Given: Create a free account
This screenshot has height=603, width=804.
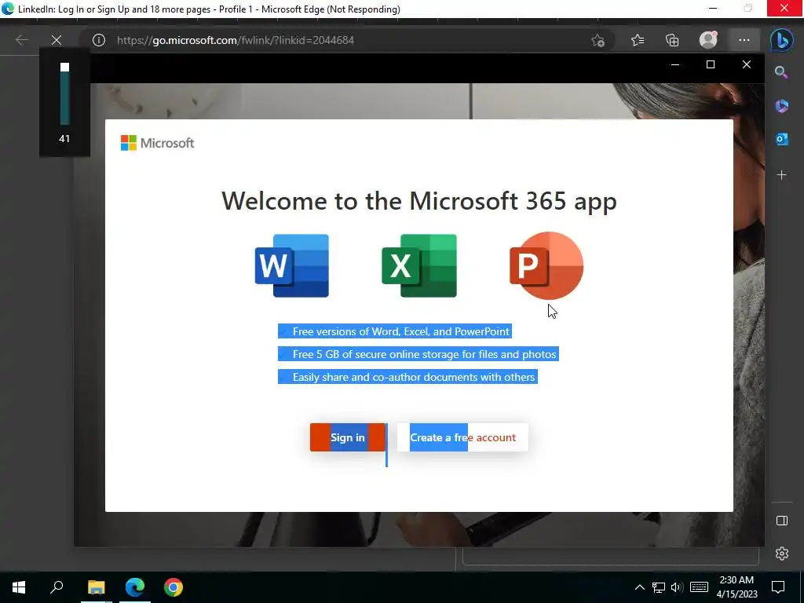Looking at the screenshot, I should [463, 437].
